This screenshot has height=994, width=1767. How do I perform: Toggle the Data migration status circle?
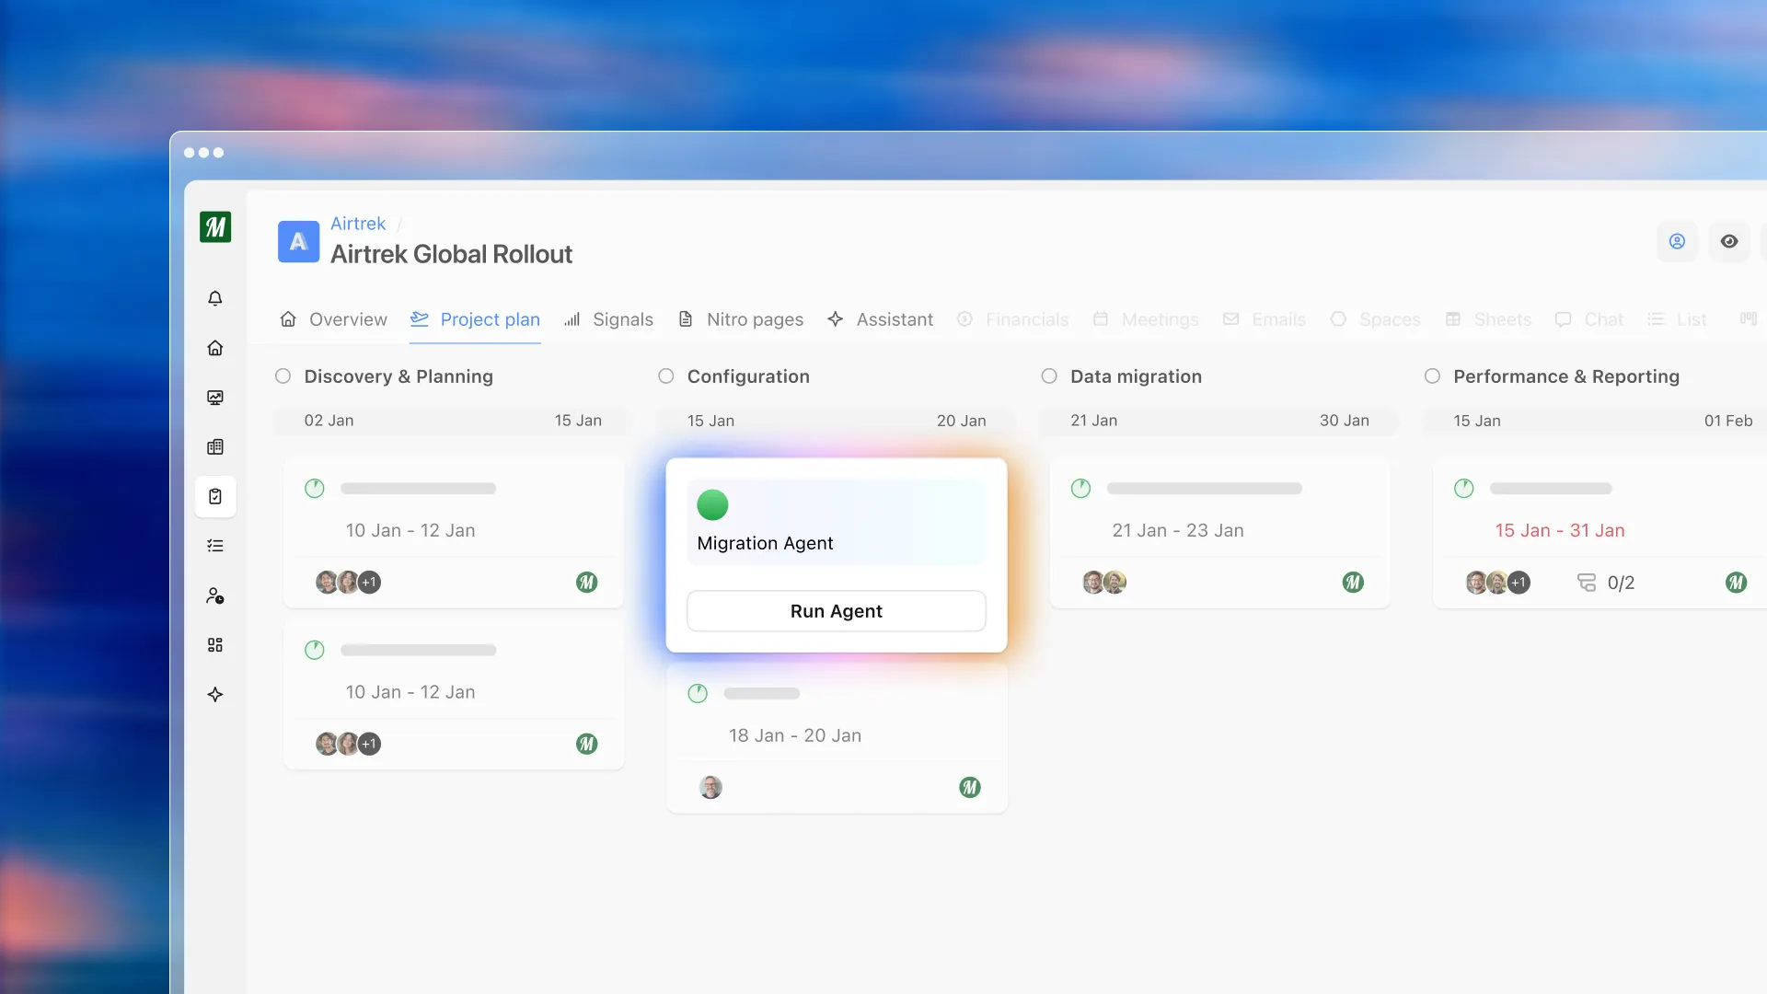tap(1049, 376)
